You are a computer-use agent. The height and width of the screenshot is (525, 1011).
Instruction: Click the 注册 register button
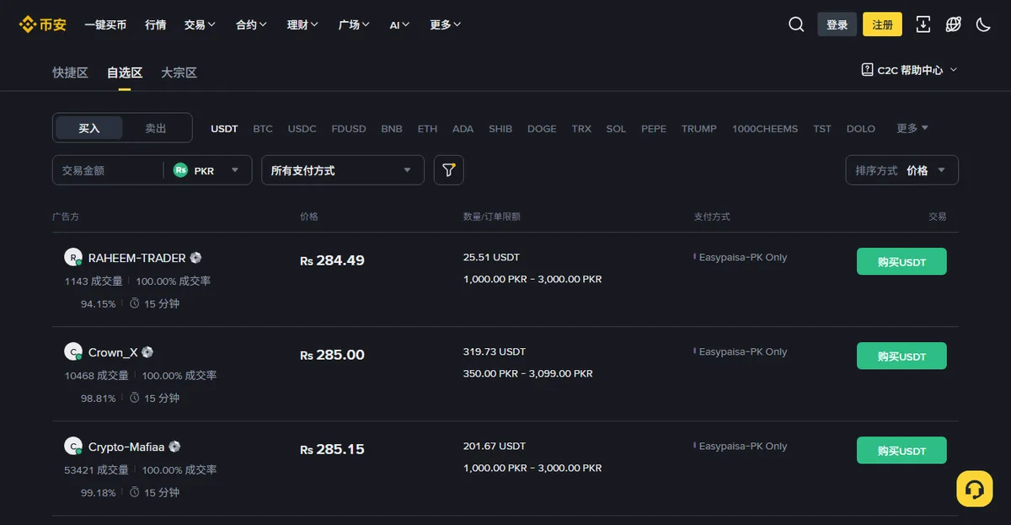point(883,24)
